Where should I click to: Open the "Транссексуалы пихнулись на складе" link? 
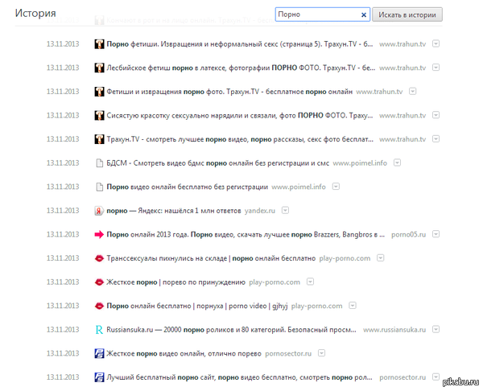click(x=211, y=258)
